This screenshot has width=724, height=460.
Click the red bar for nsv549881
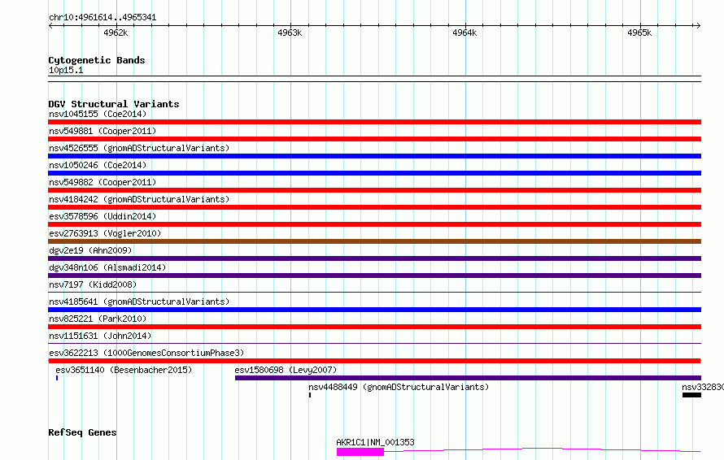point(374,139)
